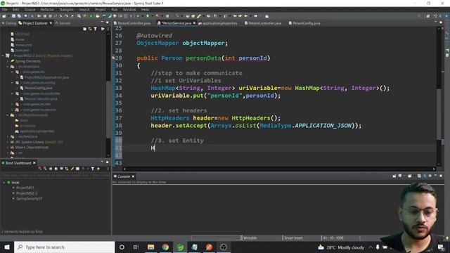The width and height of the screenshot is (450, 253).
Task: Minimize the Project Explorer panel
Action: click(102, 22)
